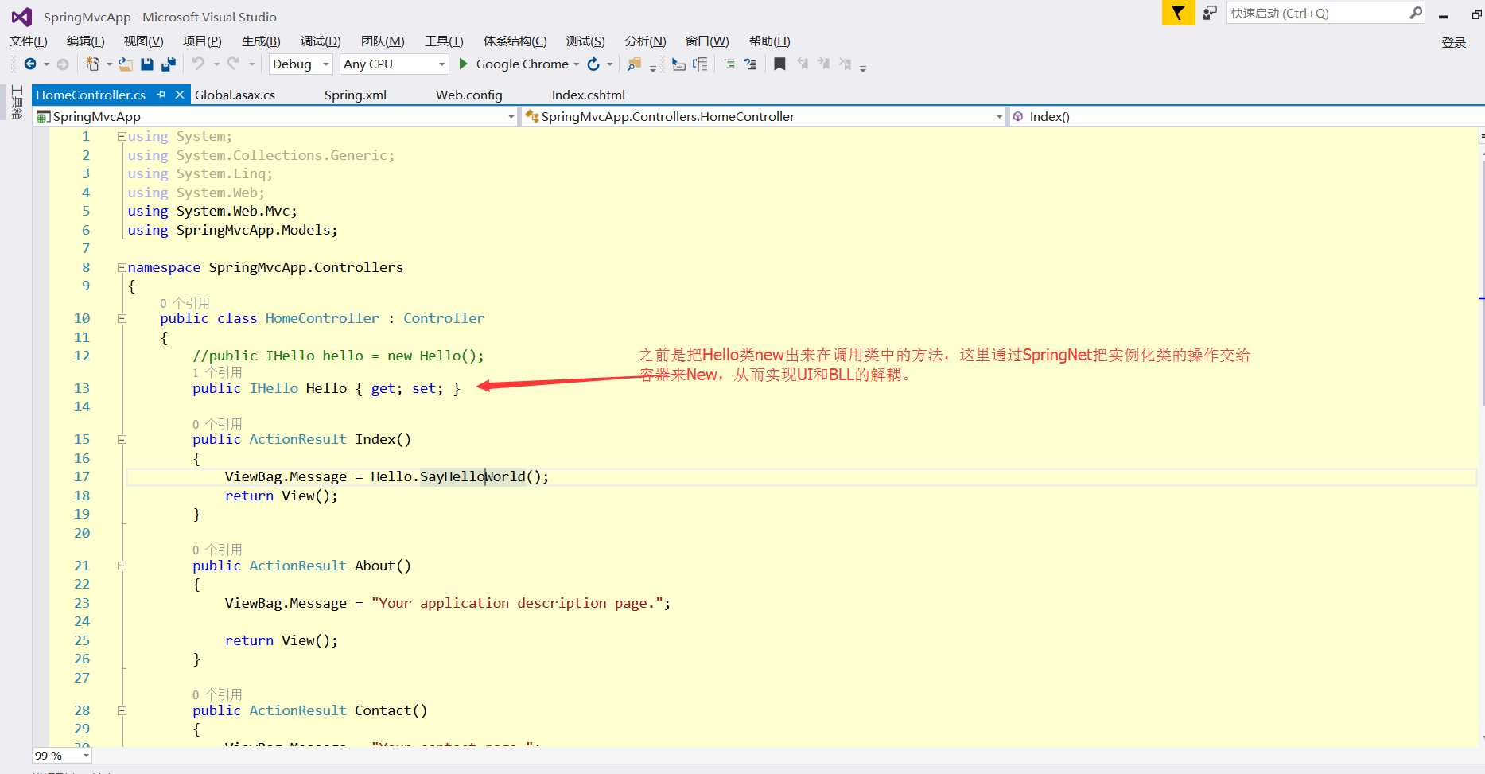Click '0 个引用' CodeLens above About()
This screenshot has height=774, width=1485.
coord(217,550)
